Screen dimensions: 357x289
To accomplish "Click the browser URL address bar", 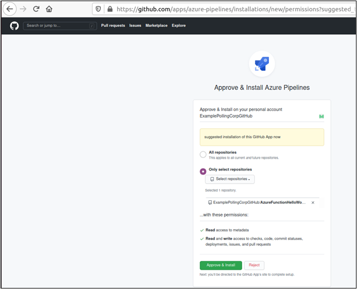I will pos(225,9).
